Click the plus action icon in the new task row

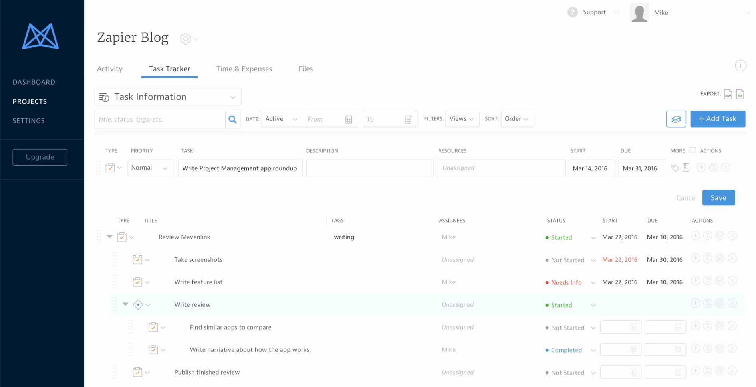pos(701,168)
